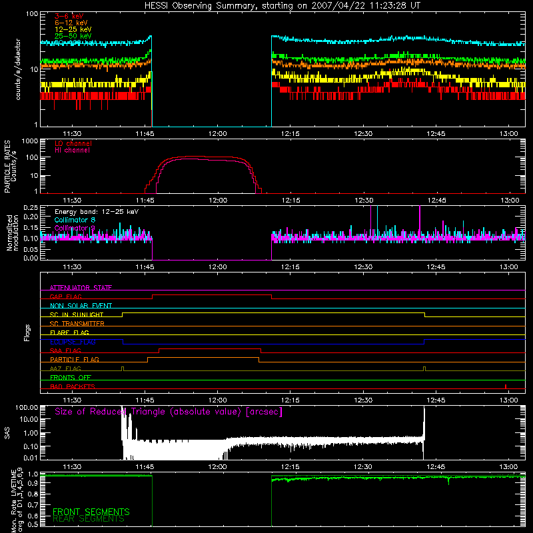This screenshot has height=533, width=533.
Task: Click the "Size of Reduced Triangle" caption
Action: [x=169, y=412]
